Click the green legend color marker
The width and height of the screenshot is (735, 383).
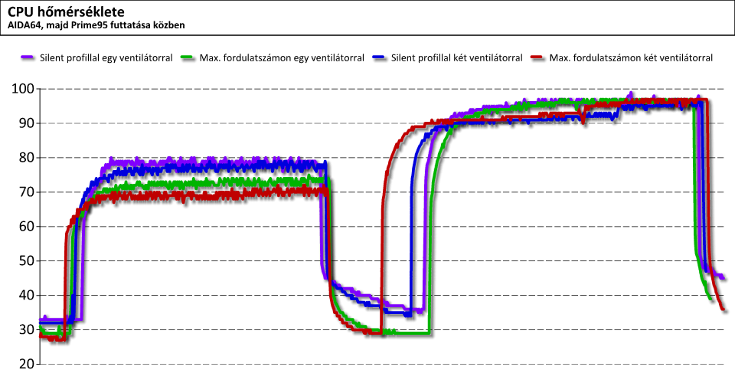(x=187, y=57)
